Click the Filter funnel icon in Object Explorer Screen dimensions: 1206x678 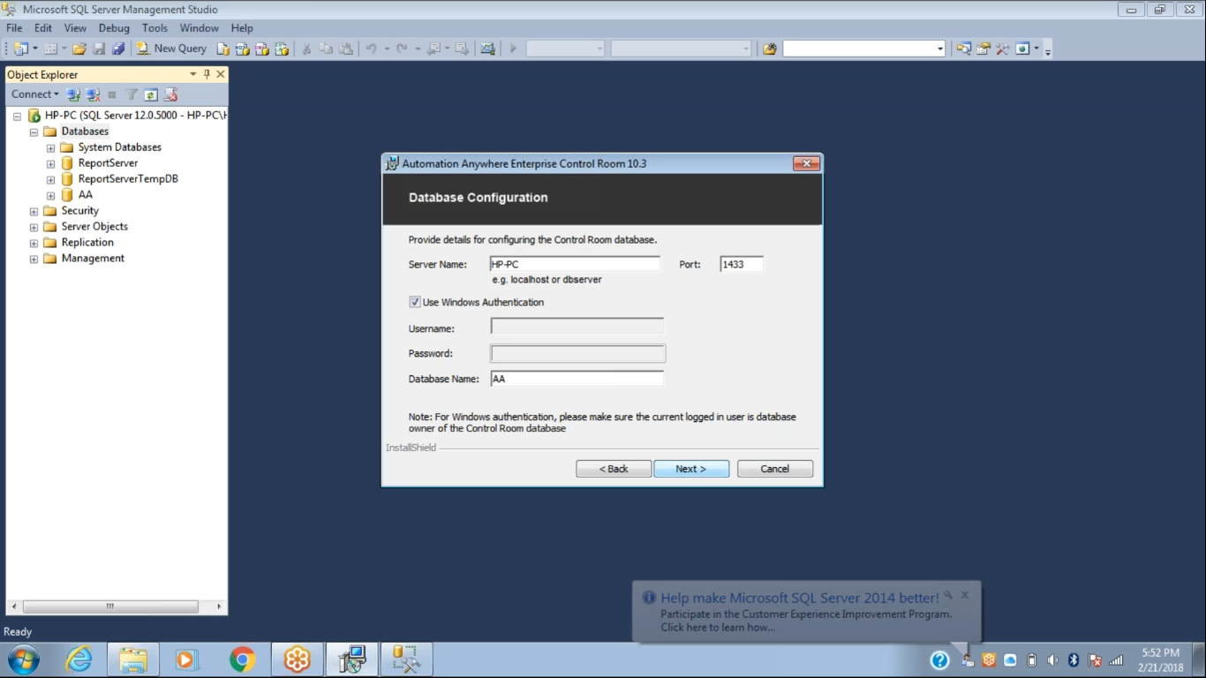132,94
